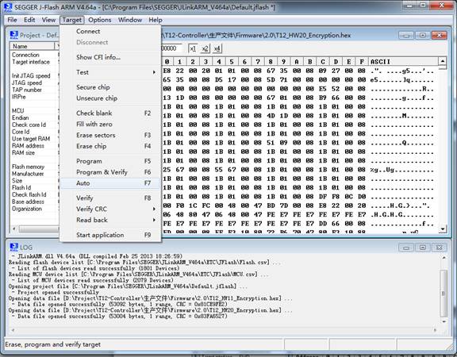The image size is (457, 357).
Task: Select the Check flash Id row
Action: [x=34, y=194]
